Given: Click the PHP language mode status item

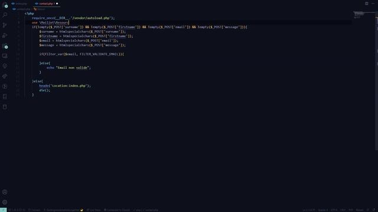Looking at the screenshot, I should point(350,210).
